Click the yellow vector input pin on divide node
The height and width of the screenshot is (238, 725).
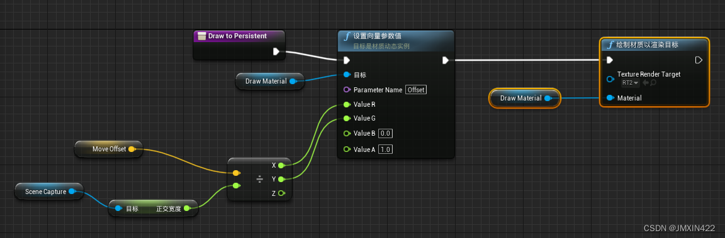pyautogui.click(x=236, y=173)
